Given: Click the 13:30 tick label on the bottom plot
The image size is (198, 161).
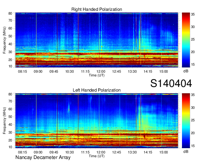Looking at the screenshot, I should coord(132,152).
